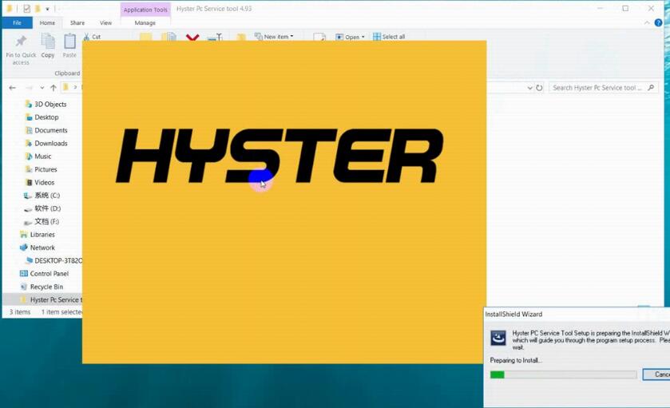Open the 软件 (D:) drive
Image resolution: width=670 pixels, height=408 pixels.
click(x=42, y=208)
